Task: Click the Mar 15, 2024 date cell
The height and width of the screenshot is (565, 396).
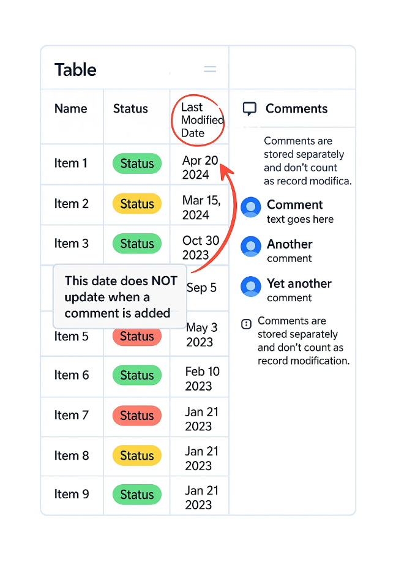Action: (201, 208)
